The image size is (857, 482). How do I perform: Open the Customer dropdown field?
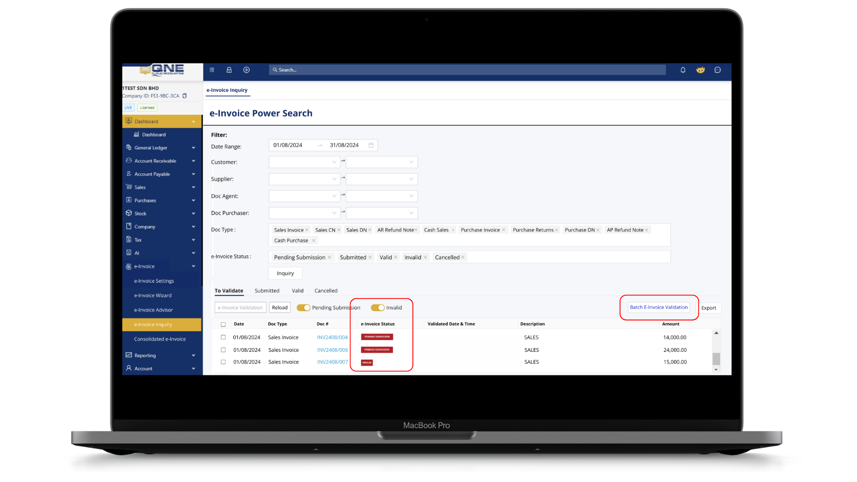tap(304, 162)
